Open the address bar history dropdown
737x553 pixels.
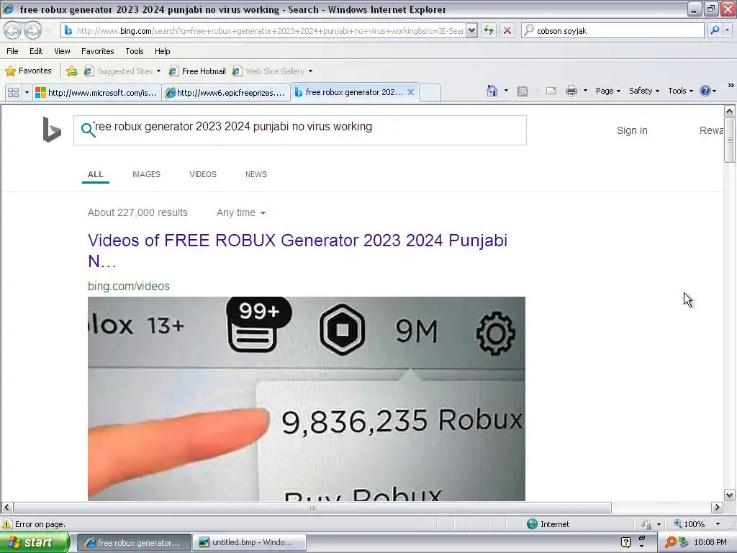tap(471, 30)
